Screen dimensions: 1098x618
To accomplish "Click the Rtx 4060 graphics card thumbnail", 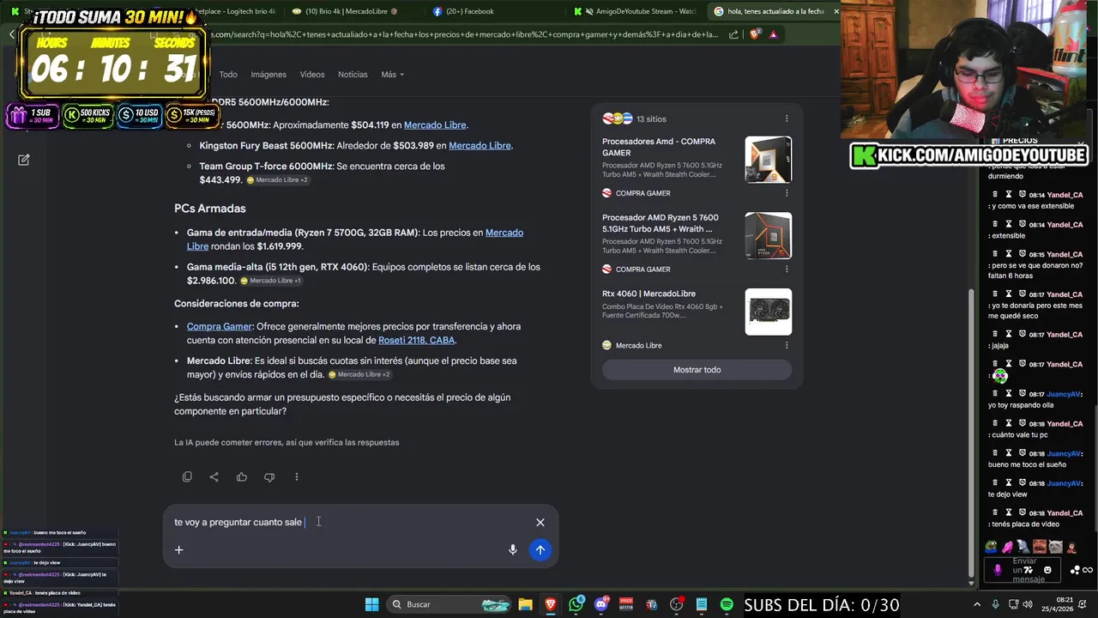I will pos(769,312).
